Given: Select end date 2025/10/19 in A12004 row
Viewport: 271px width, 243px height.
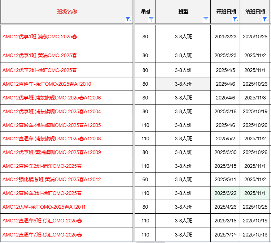Looking at the screenshot, I should click(255, 111).
